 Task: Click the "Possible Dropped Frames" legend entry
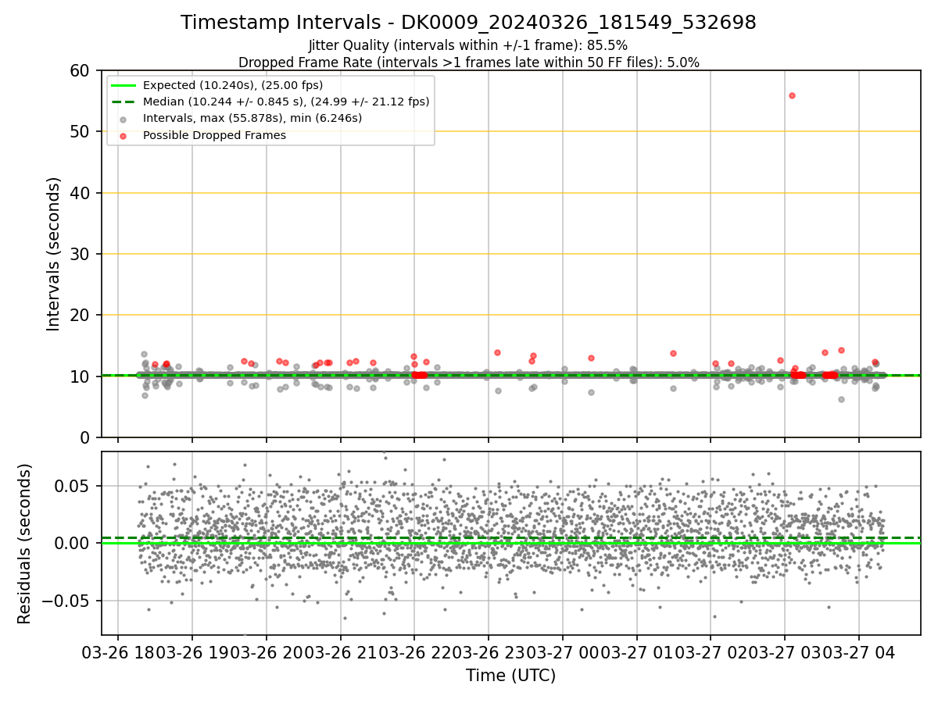[214, 135]
